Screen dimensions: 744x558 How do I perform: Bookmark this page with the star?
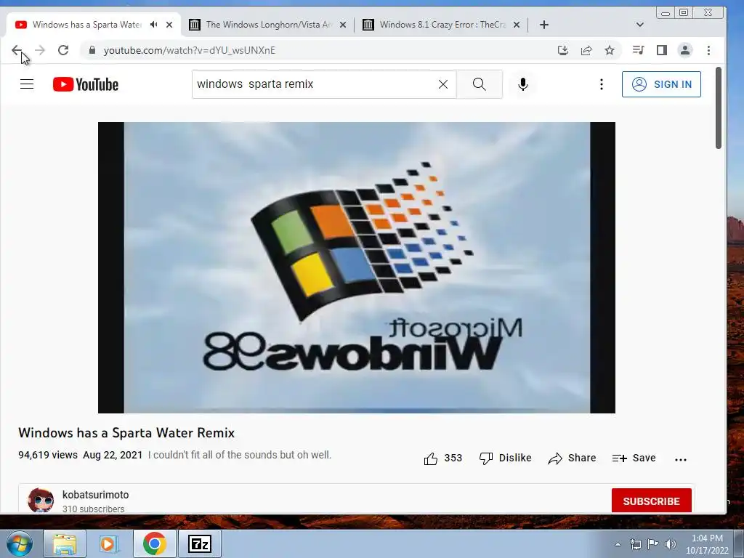[610, 50]
